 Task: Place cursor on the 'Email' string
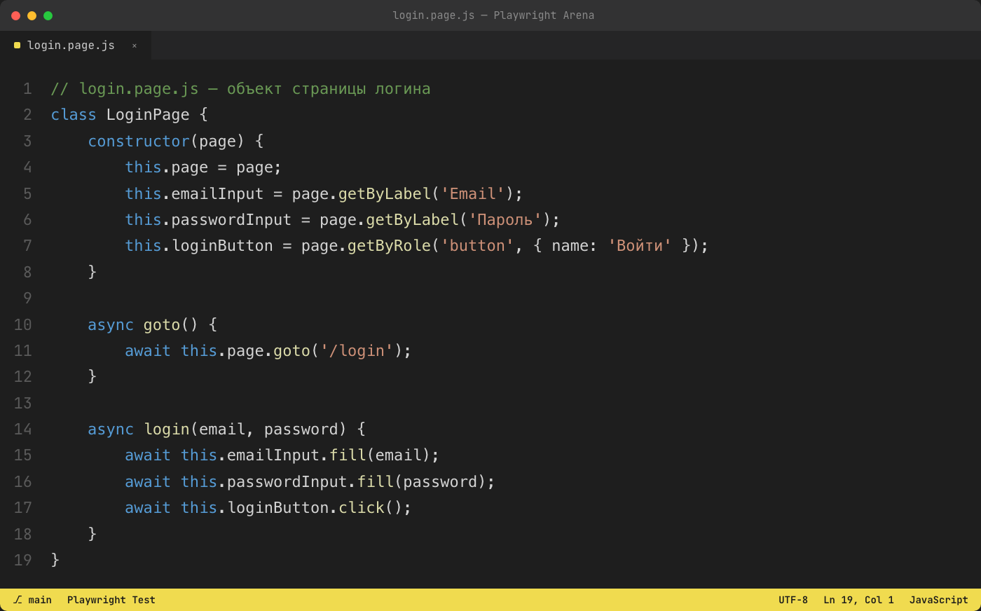point(473,193)
